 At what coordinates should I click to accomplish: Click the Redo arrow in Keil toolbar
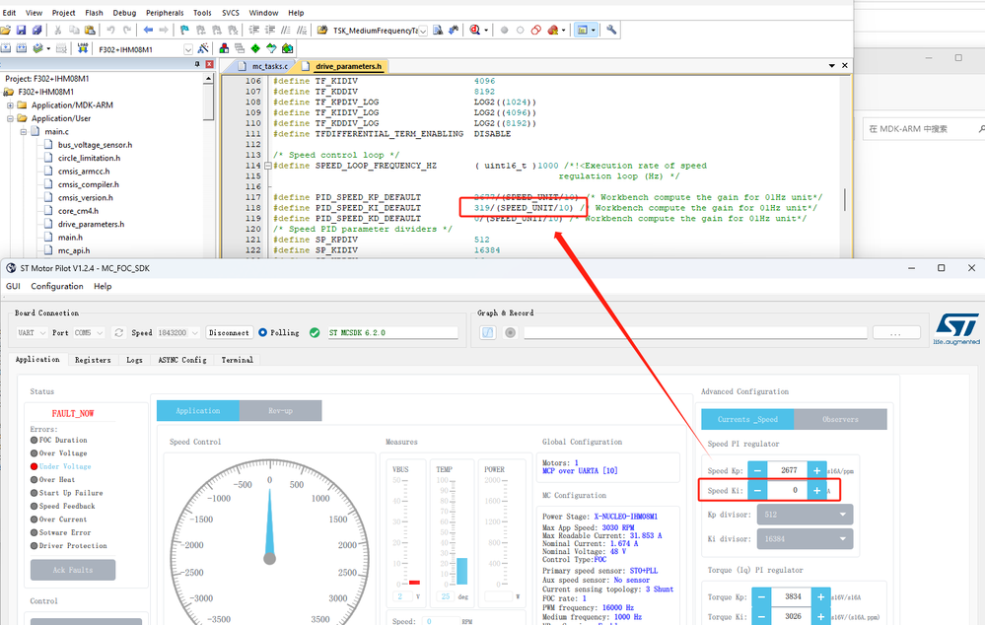coord(127,31)
